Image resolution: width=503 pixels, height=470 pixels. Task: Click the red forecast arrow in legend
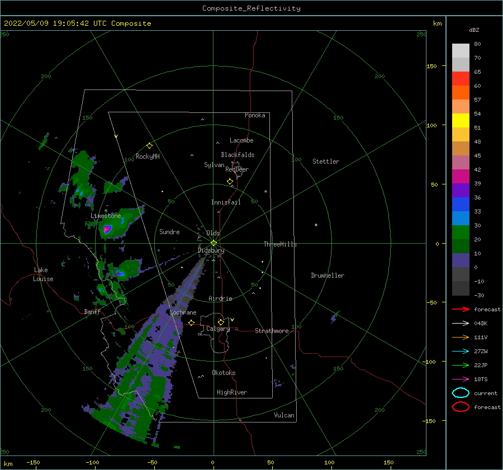461,309
